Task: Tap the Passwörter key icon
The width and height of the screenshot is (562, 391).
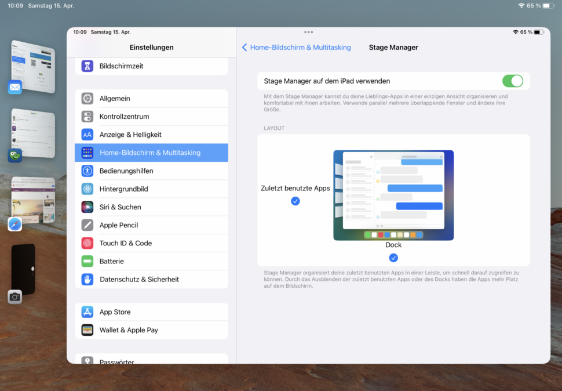Action: point(87,360)
